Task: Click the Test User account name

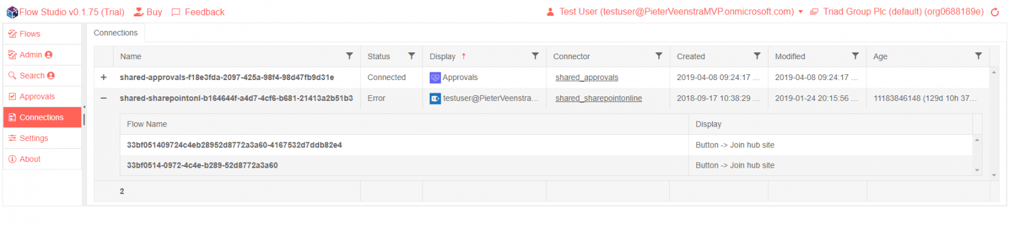Action: (x=676, y=11)
